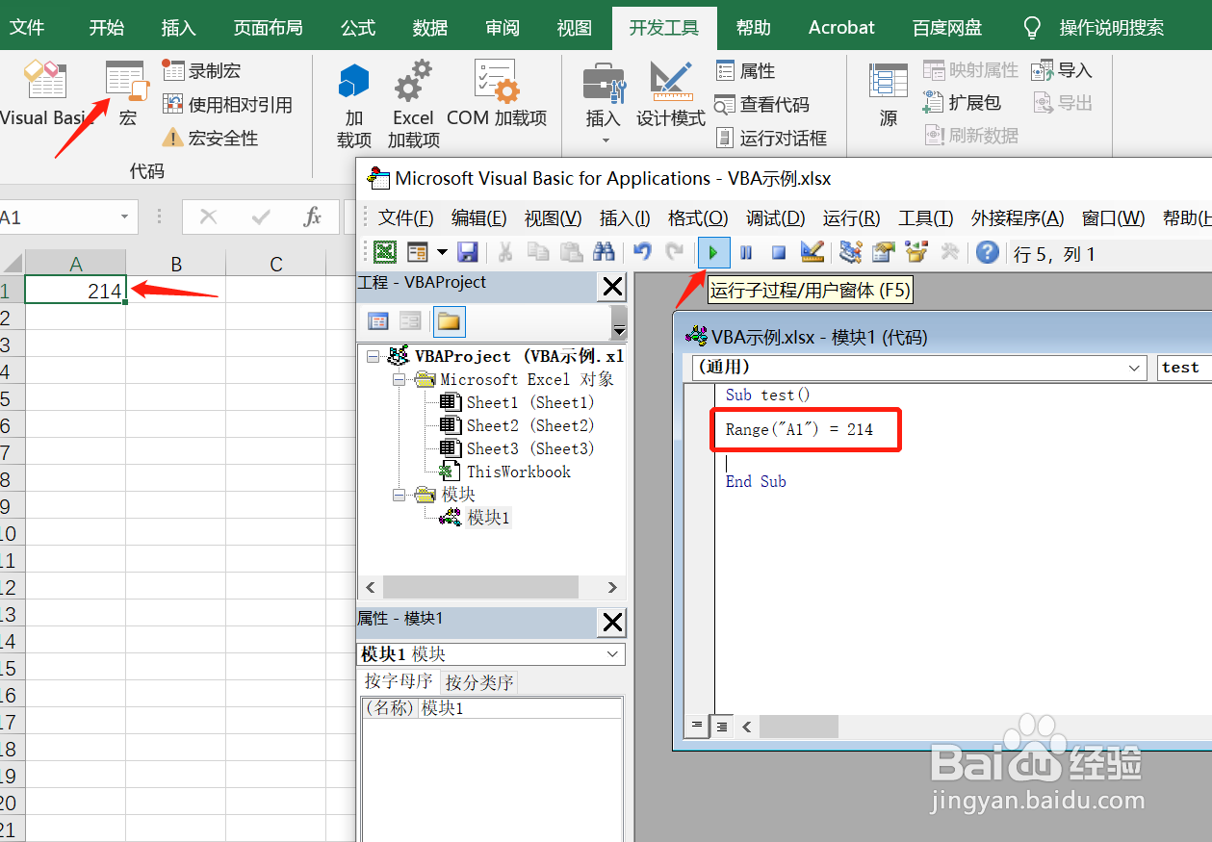Open COM 加载项 dialog

coord(497,93)
